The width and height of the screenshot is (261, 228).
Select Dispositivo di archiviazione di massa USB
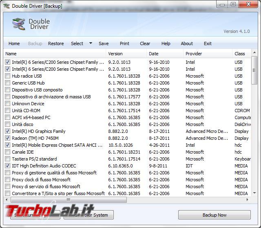click(x=51, y=97)
